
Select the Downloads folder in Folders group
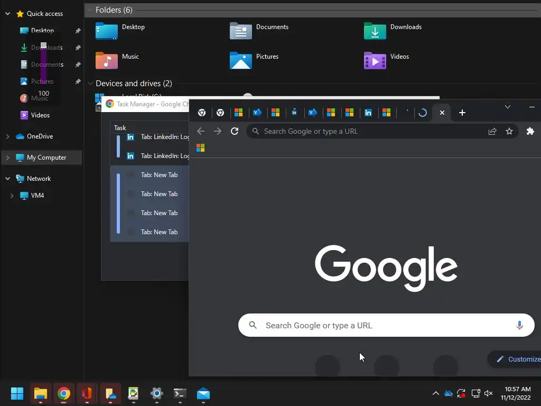393,31
